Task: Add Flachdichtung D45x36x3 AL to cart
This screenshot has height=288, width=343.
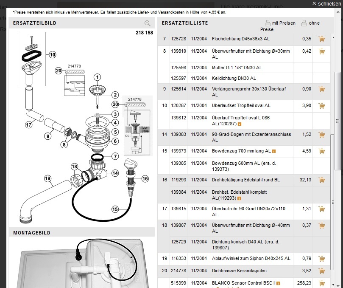Action: point(321,39)
